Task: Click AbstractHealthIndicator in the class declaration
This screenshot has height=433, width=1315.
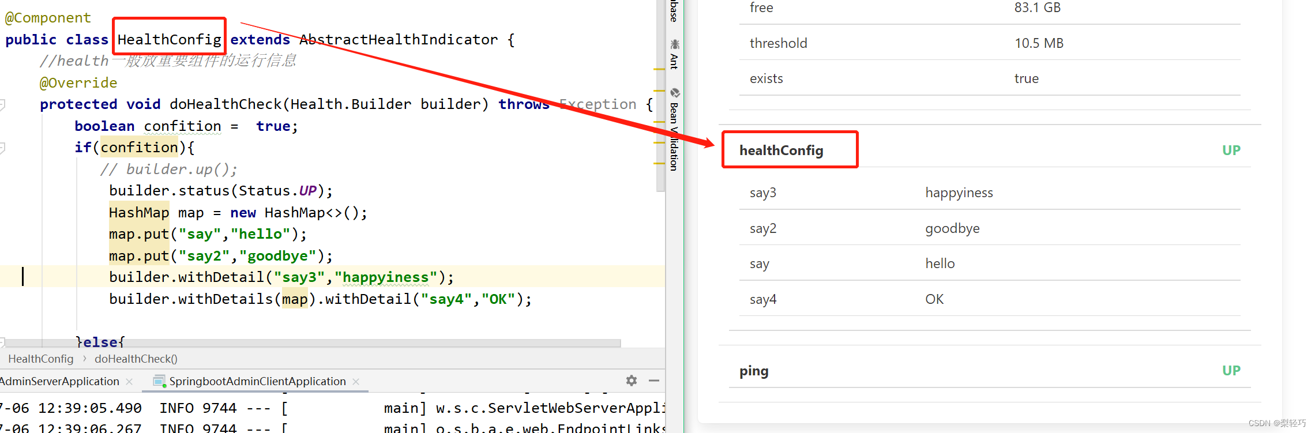Action: (x=399, y=40)
